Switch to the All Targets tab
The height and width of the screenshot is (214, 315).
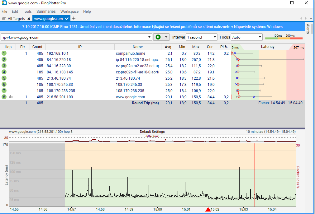coord(16,19)
